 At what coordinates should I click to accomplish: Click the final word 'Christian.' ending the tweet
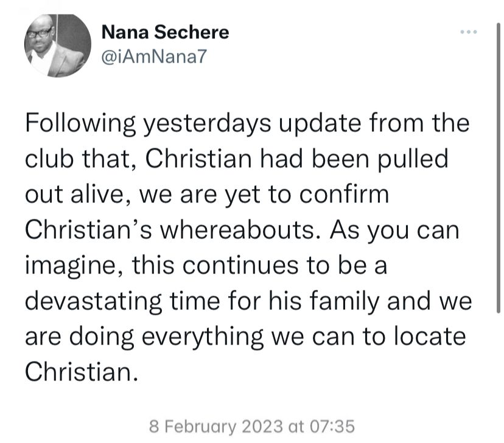(x=82, y=372)
